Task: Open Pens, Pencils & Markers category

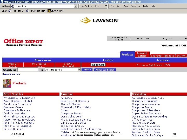Action: tap(19, 123)
